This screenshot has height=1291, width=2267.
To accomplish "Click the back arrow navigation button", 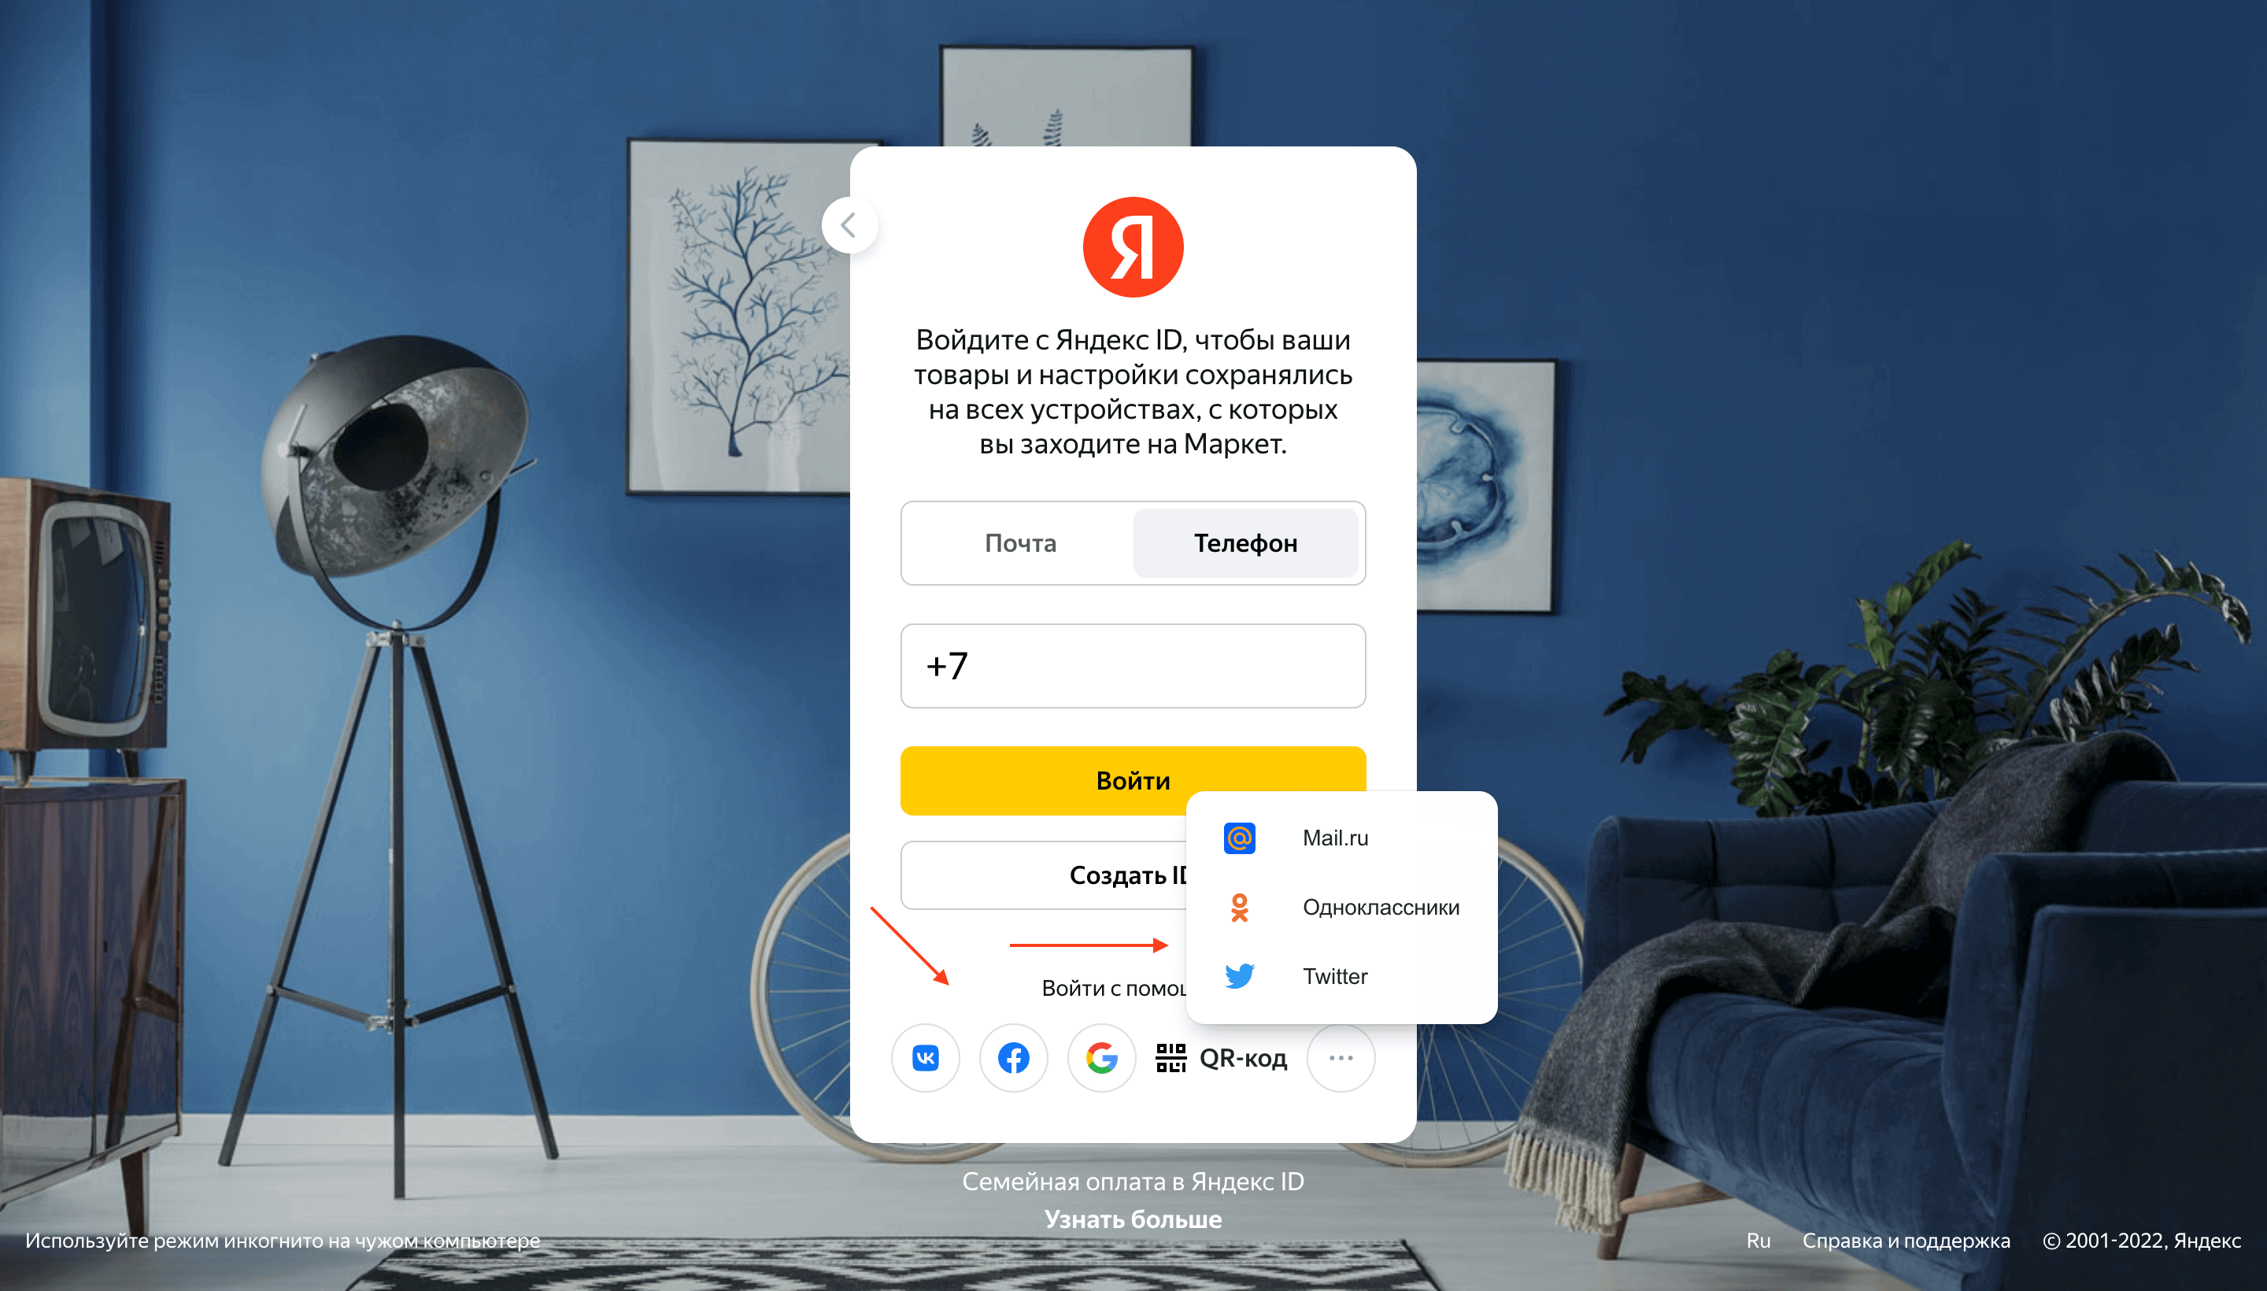I will point(852,224).
